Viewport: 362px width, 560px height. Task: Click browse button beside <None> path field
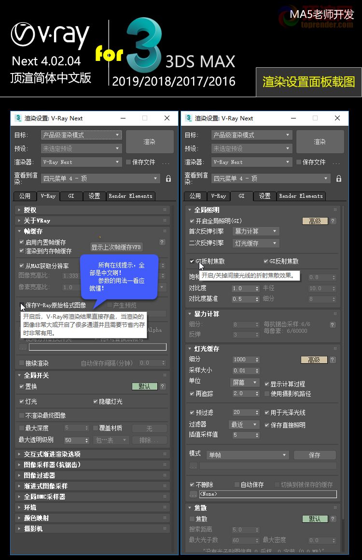click(193, 494)
